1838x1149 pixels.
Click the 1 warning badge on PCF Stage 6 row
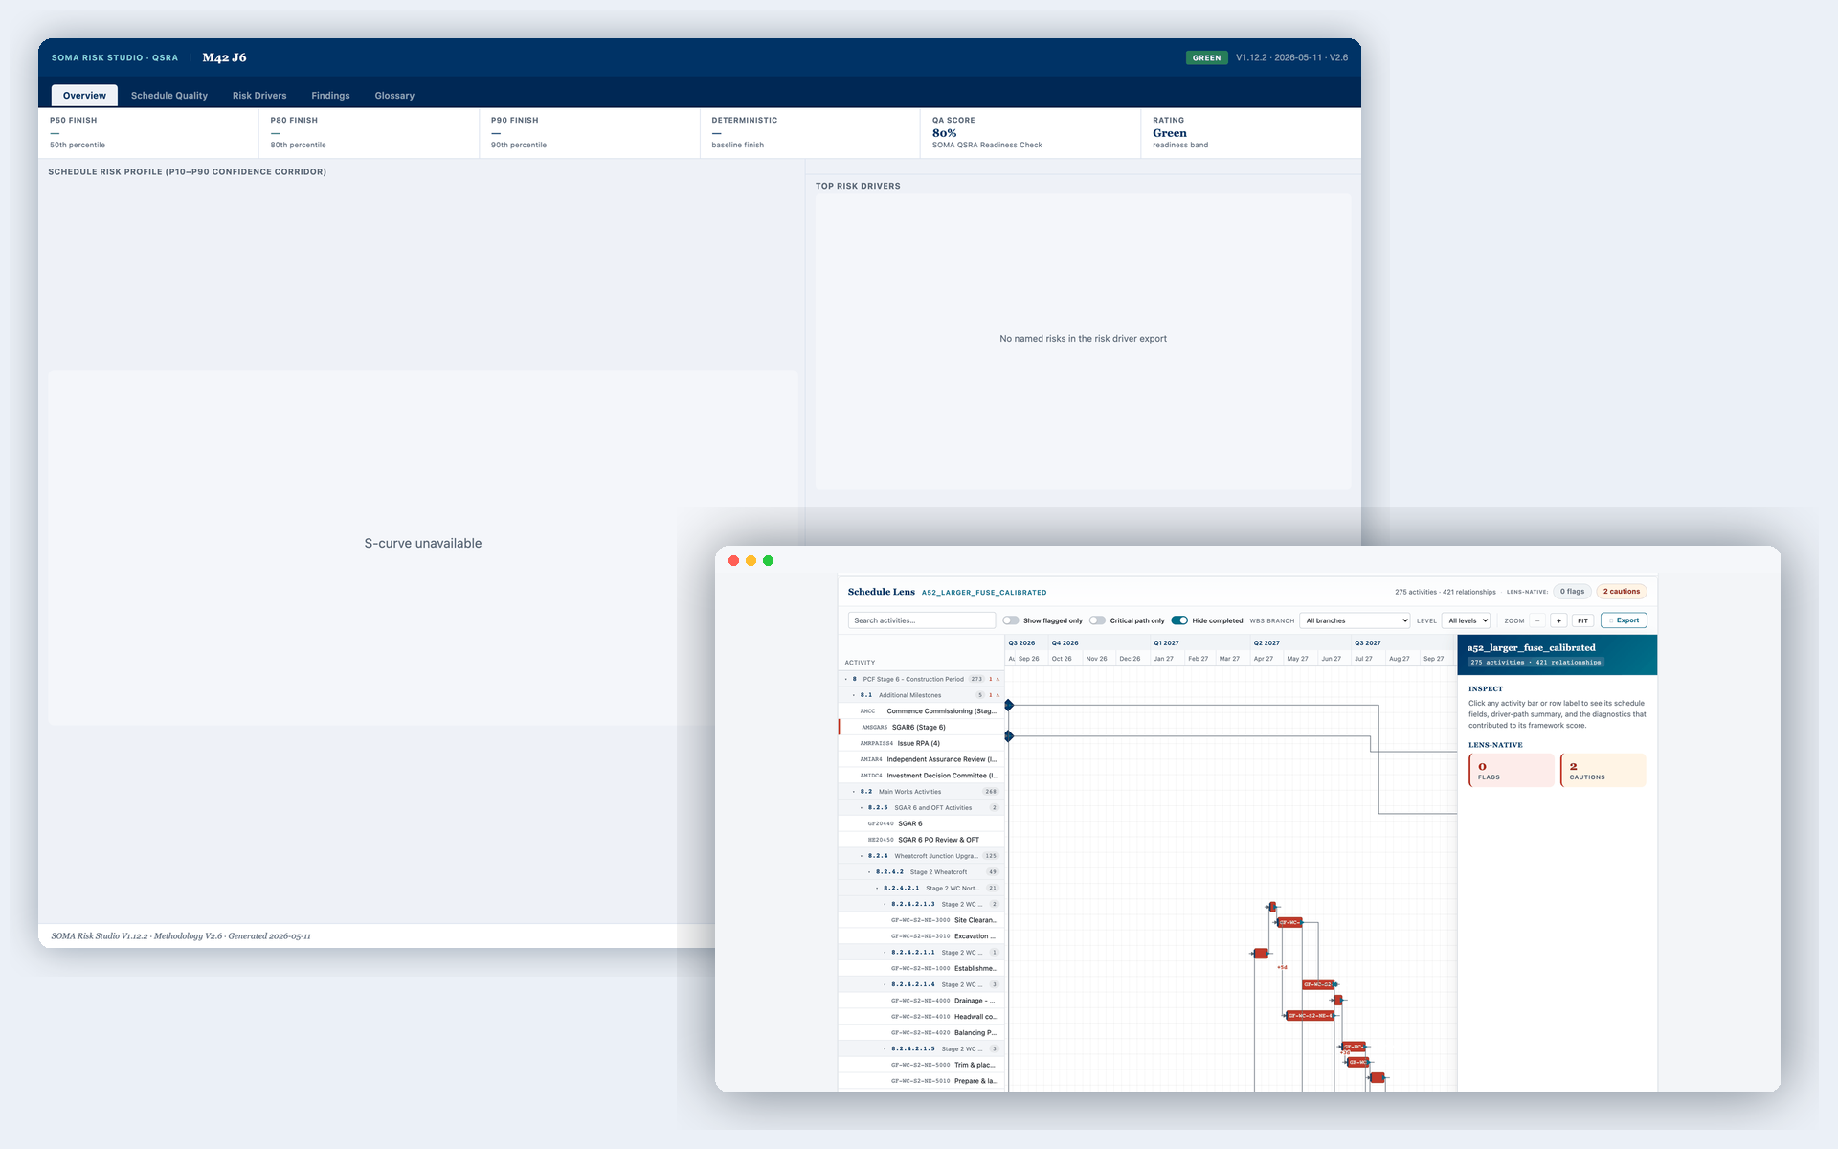click(994, 679)
